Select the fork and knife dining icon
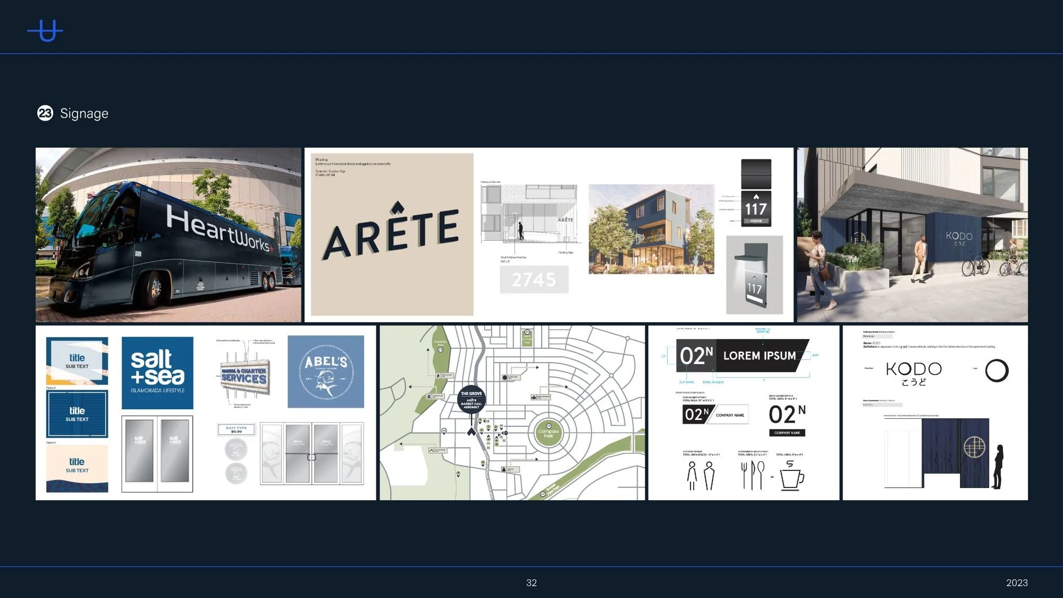 tap(753, 475)
